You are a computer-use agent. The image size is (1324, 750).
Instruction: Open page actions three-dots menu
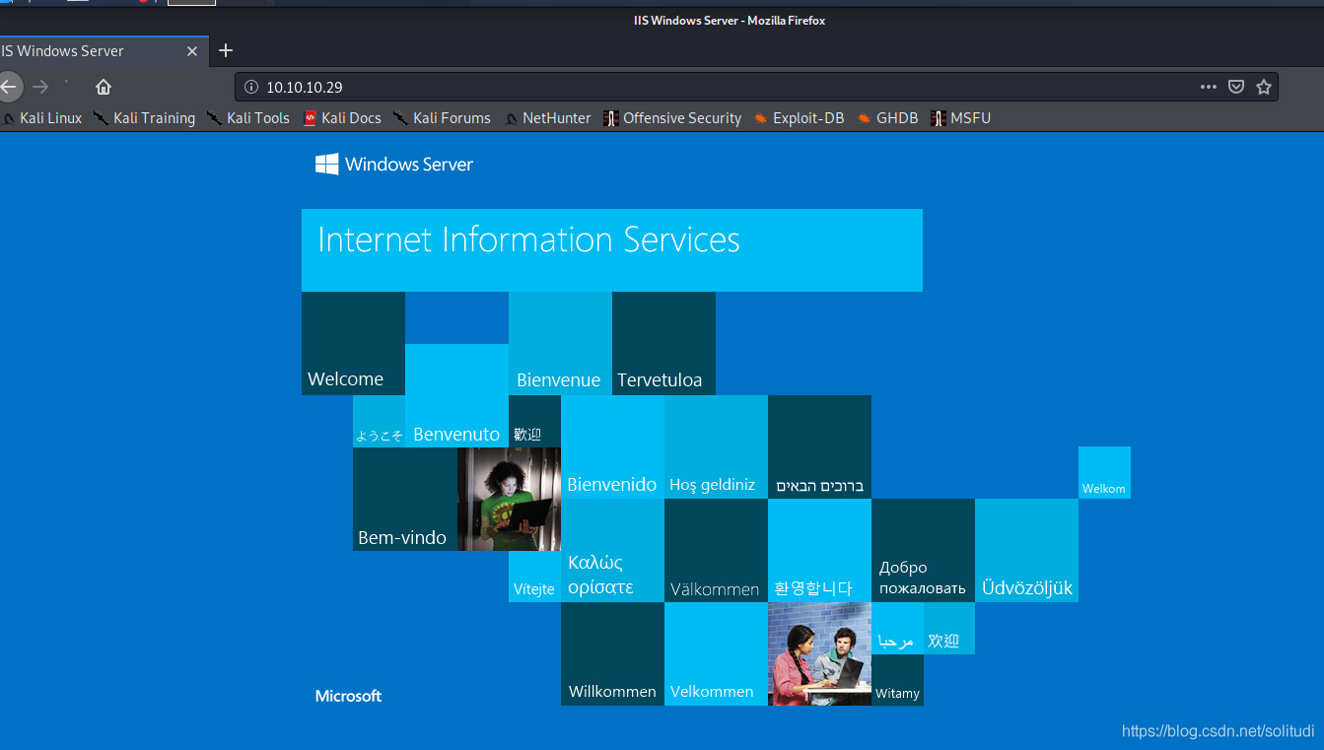pos(1209,87)
